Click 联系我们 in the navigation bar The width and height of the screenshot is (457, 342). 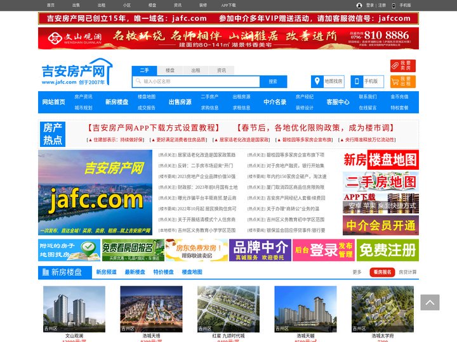(x=368, y=96)
